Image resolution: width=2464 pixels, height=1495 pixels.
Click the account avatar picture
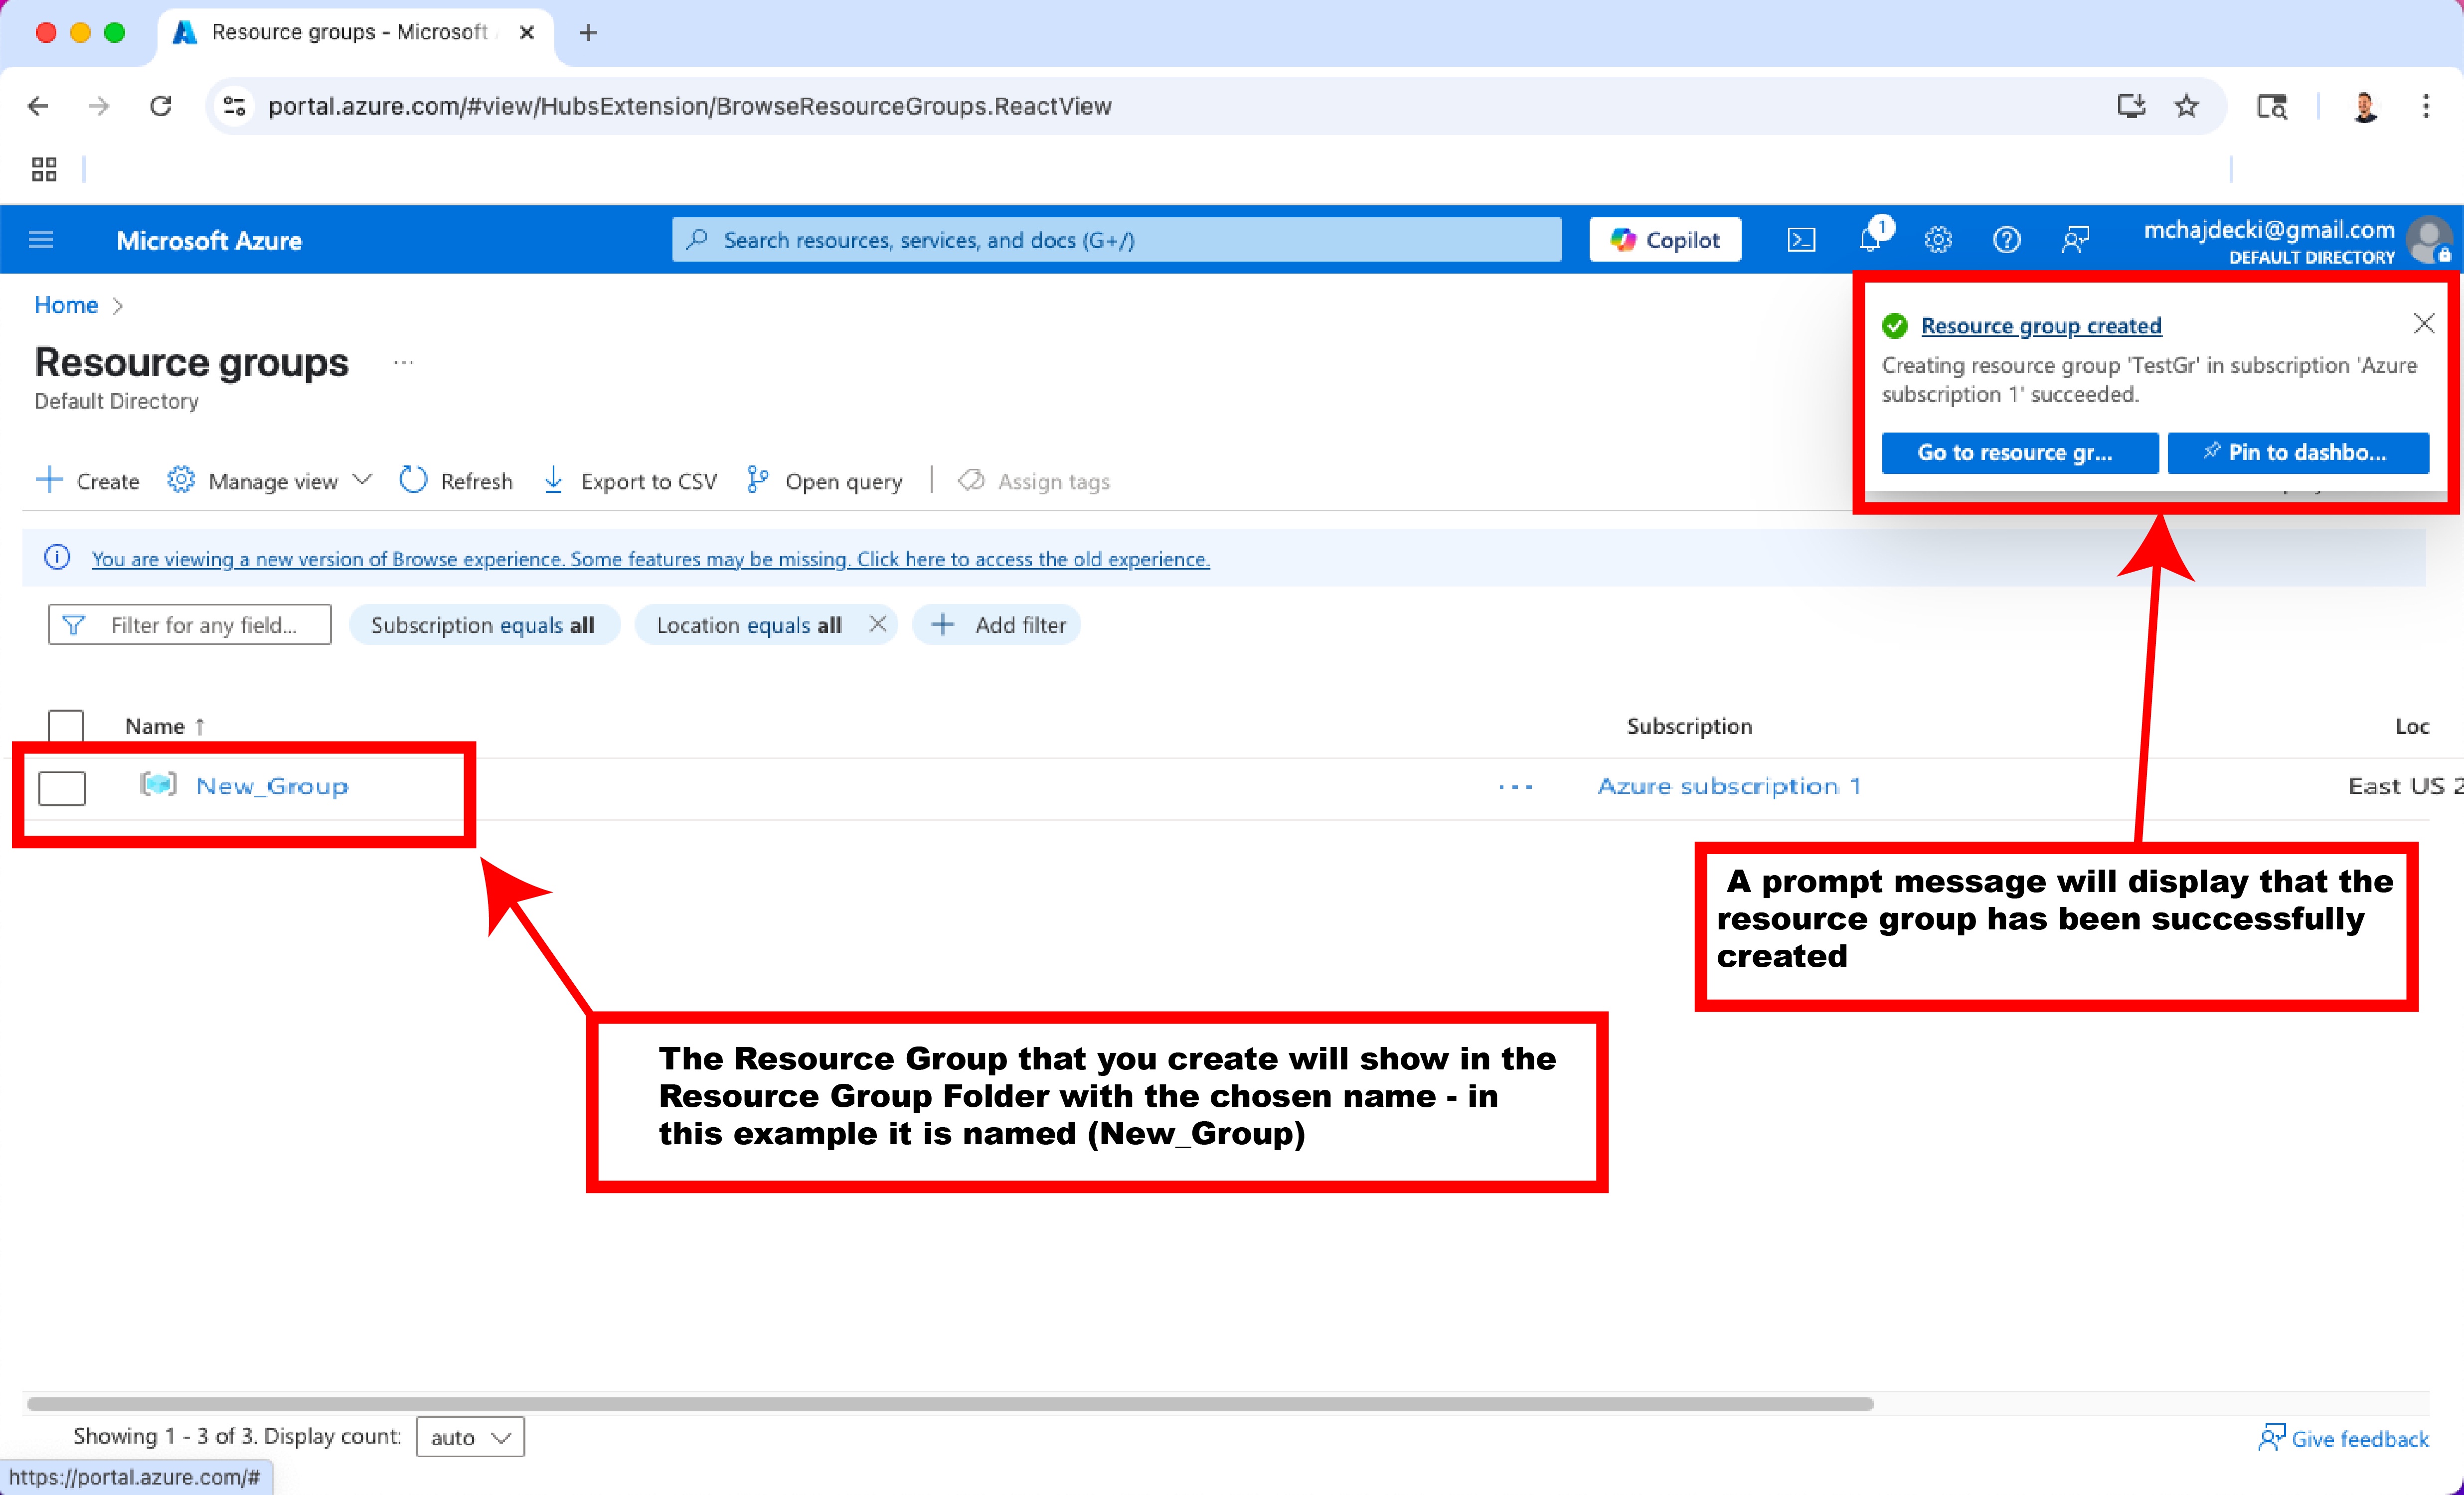pos(2429,240)
